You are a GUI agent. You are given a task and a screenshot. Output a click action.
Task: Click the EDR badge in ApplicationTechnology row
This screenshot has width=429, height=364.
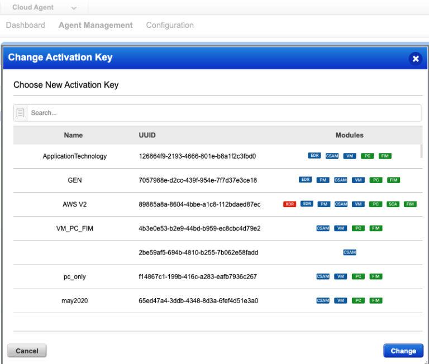(x=314, y=156)
